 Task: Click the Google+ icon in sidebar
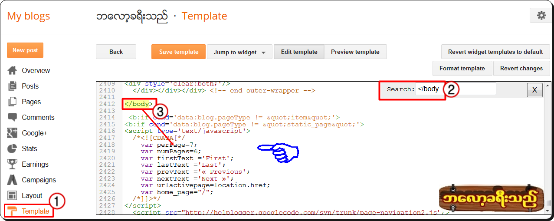click(12, 133)
